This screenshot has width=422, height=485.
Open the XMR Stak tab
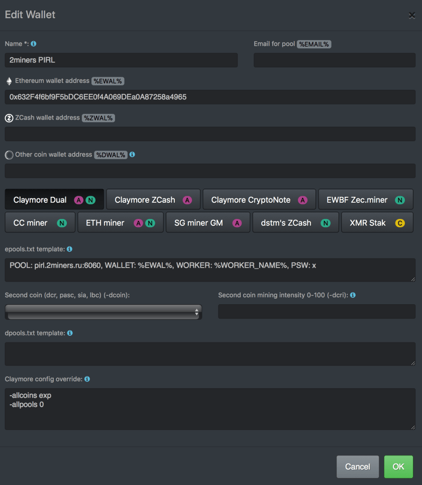point(377,222)
